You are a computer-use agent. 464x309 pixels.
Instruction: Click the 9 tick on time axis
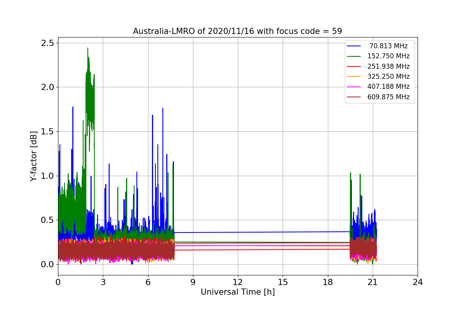[193, 282]
